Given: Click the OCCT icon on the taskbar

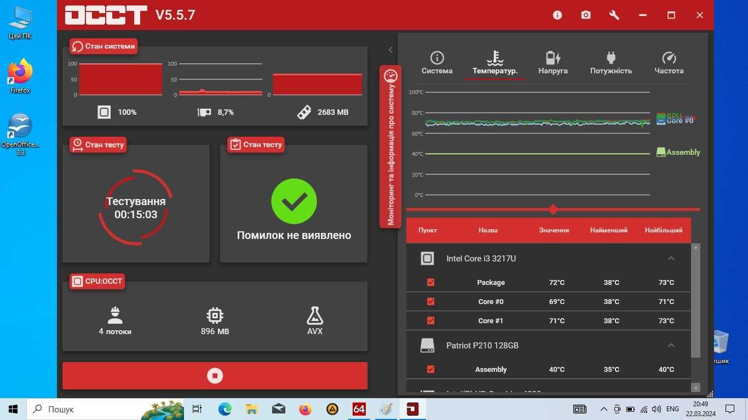Looking at the screenshot, I should 412,409.
